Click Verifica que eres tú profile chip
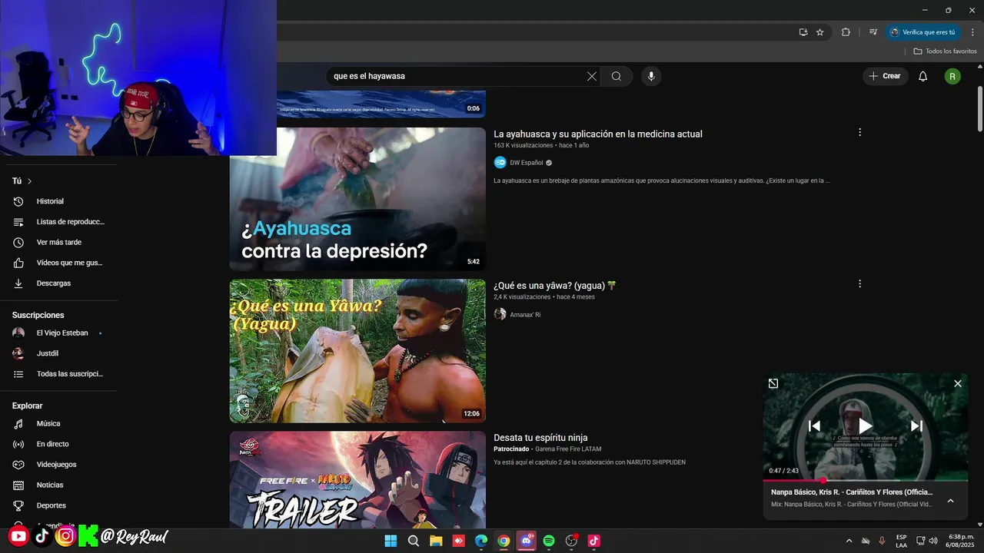This screenshot has width=984, height=553. click(x=922, y=32)
